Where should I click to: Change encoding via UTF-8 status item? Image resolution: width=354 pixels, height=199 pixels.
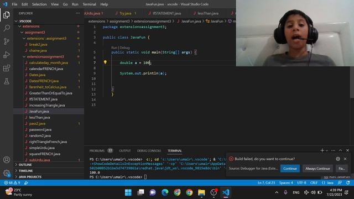point(301,183)
